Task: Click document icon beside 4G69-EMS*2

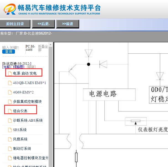Action: [x=10, y=92]
